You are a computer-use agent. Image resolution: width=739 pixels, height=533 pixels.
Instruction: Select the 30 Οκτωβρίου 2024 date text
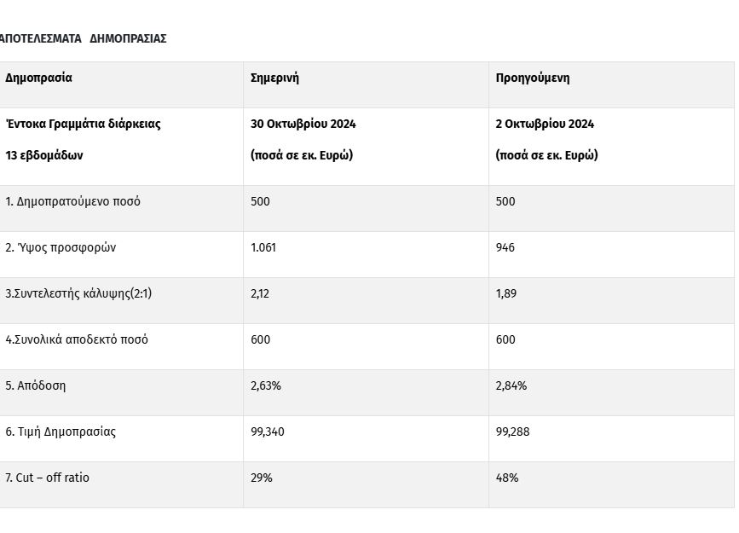(303, 124)
